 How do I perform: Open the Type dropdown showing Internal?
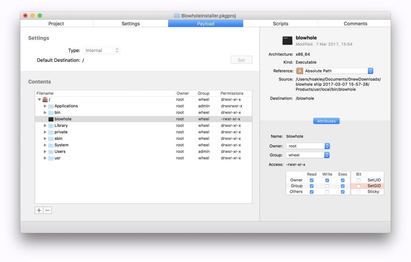[101, 50]
